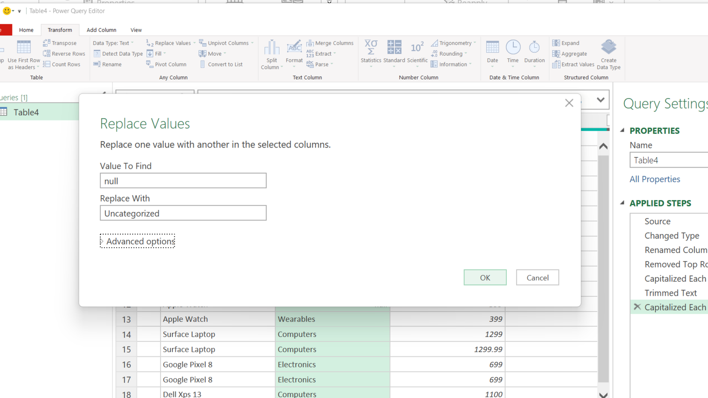Open All Properties link in Query Settings
This screenshot has width=708, height=398.
tap(654, 179)
